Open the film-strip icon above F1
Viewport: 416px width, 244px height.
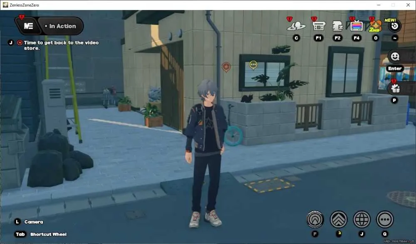[319, 26]
